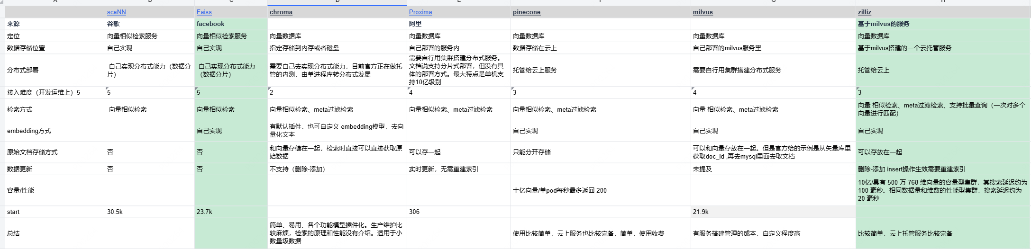
Task: Click scaNN's 数据更新 cell showing 否
Action: (150, 169)
